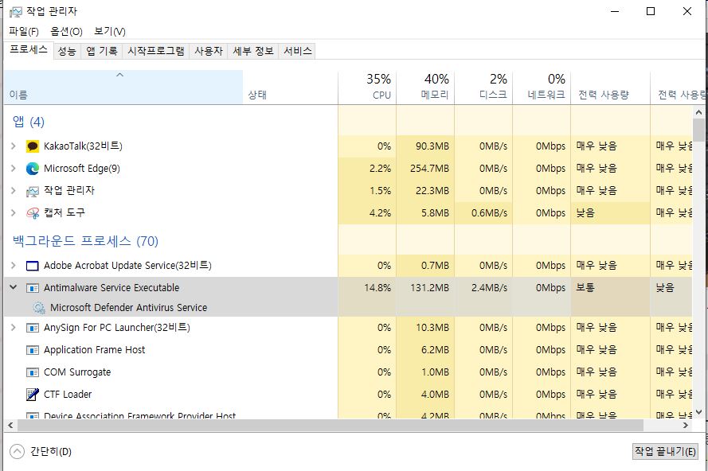Click the vertical scrollbar down arrow
The image size is (708, 471).
tap(698, 412)
